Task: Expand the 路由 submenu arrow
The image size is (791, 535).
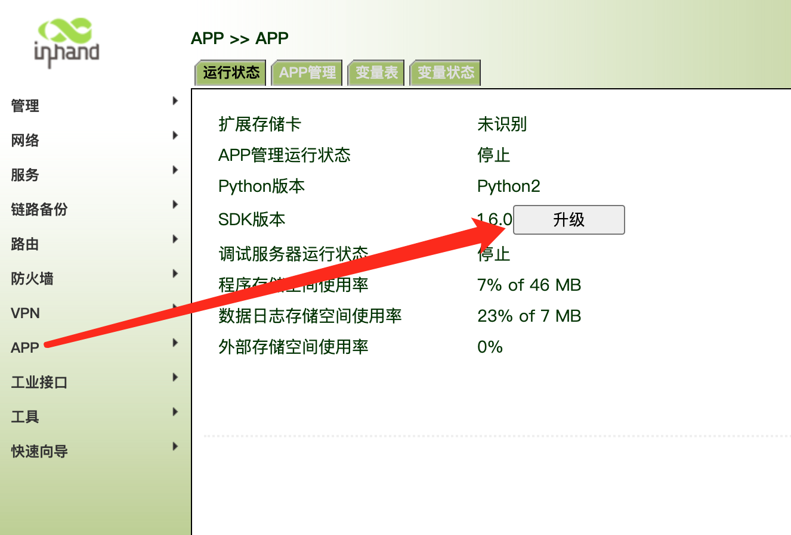Action: (175, 239)
